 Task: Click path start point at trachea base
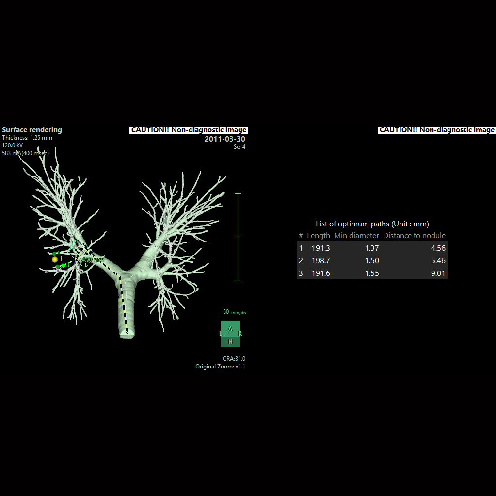127,332
